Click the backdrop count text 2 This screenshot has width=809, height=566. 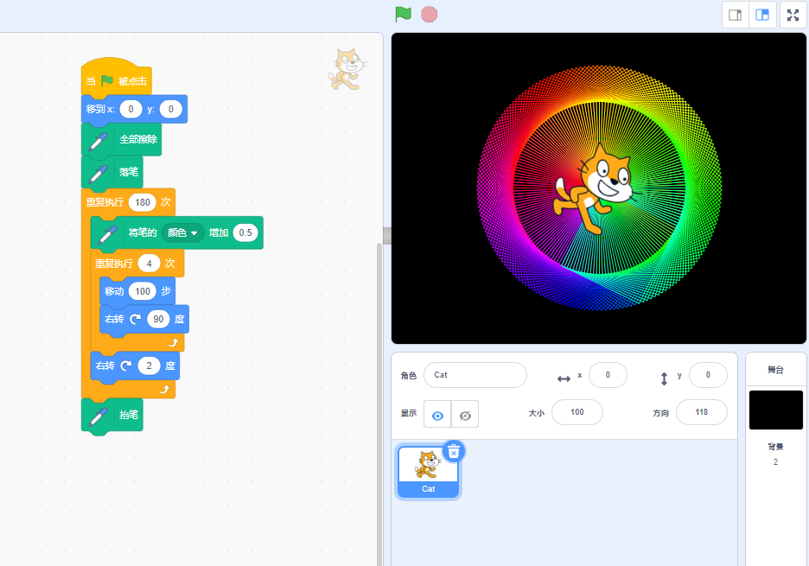(x=775, y=462)
